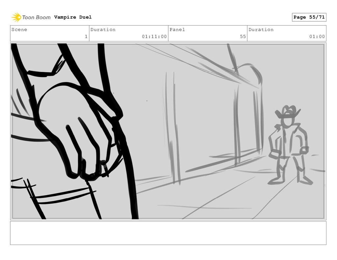
Task: Click the storyboard panel drawing
Action: (168, 131)
